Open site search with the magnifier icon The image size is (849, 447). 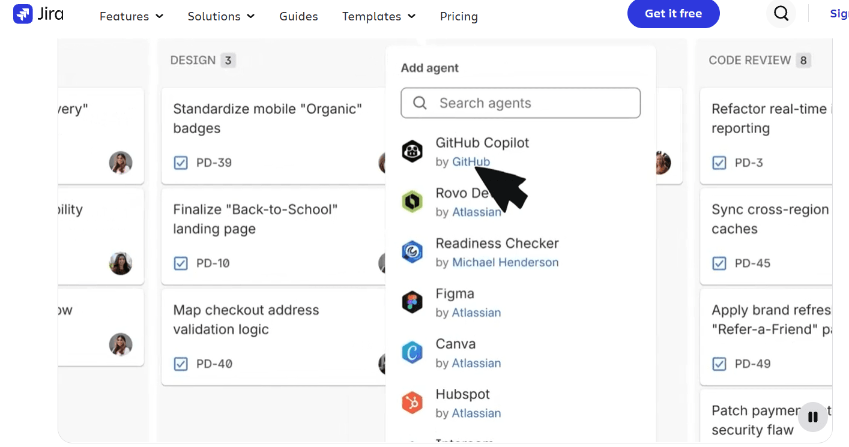[x=781, y=13]
